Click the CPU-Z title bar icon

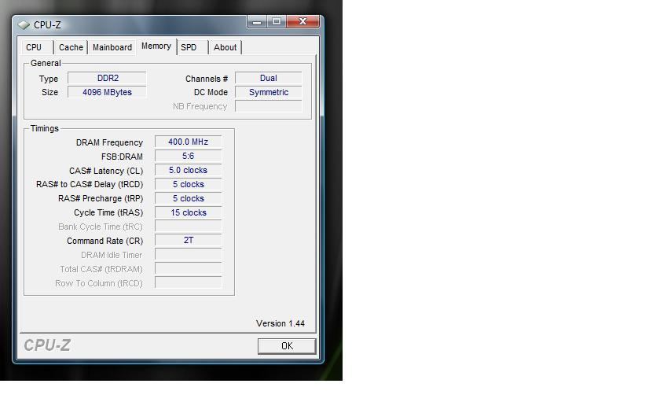24,25
